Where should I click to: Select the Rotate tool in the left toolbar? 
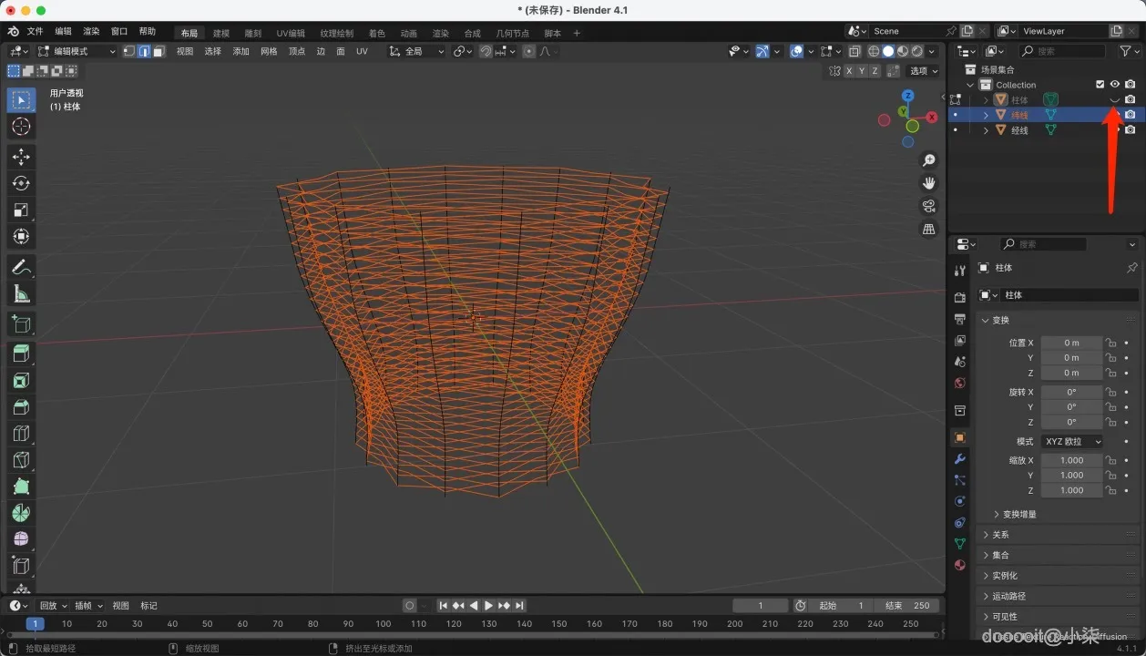[x=21, y=183]
